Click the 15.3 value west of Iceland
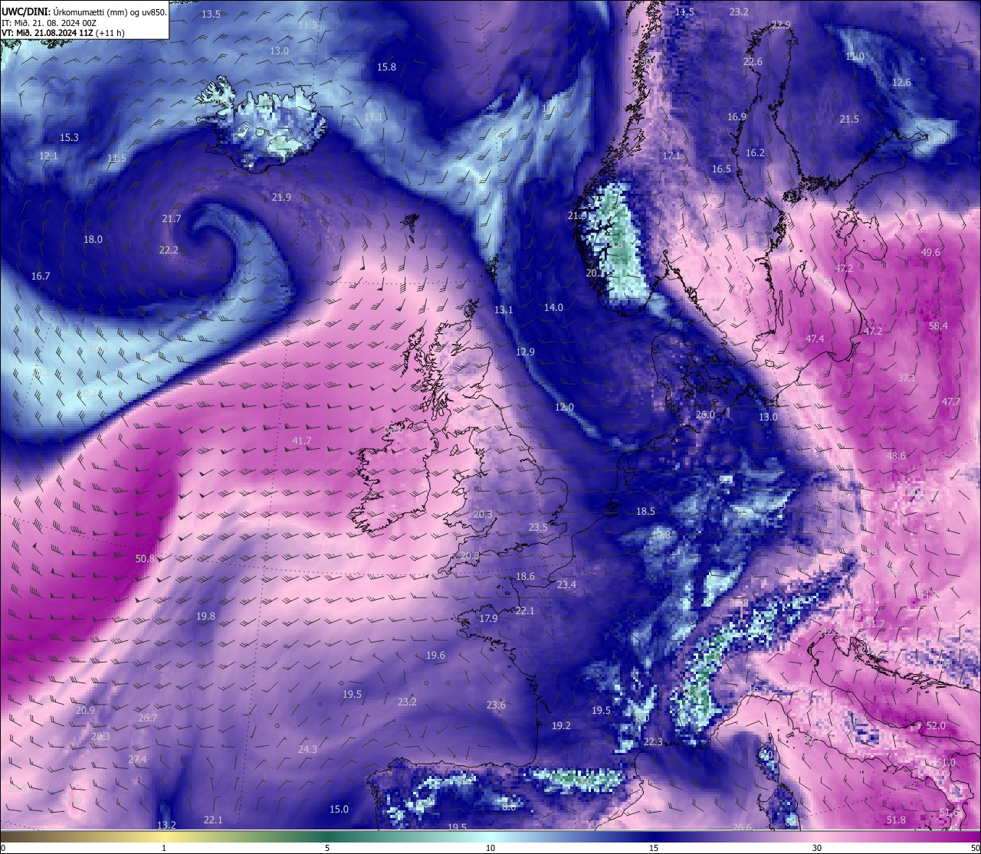The width and height of the screenshot is (981, 854). pos(69,138)
